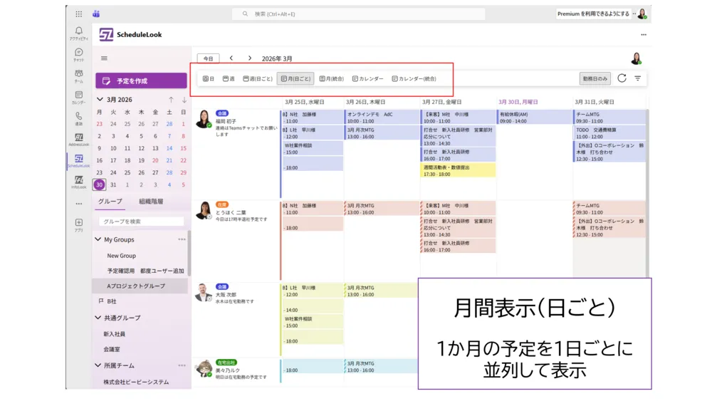This screenshot has height=401, width=712.
Task: Click 福岡 初子 profile photo
Action: (204, 119)
